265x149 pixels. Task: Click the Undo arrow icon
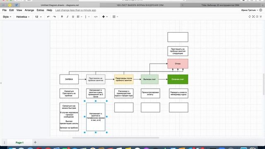point(48,17)
